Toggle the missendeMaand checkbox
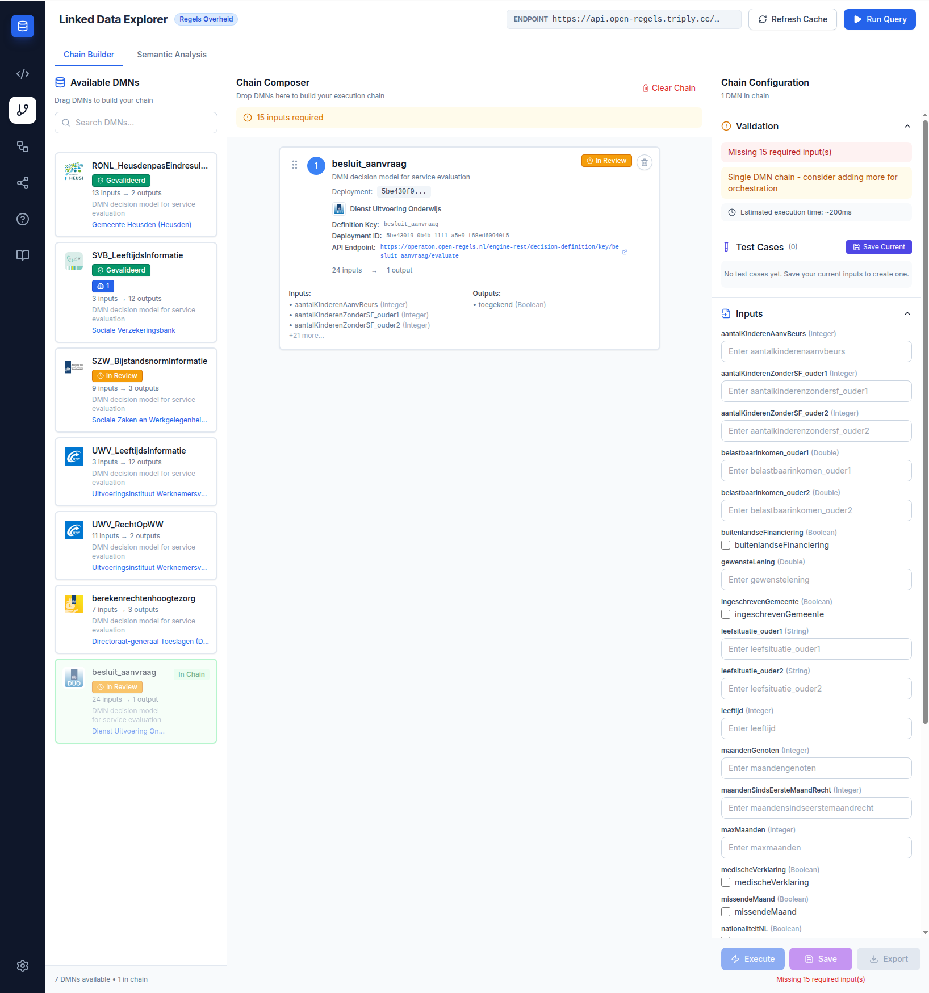The width and height of the screenshot is (929, 993). [726, 912]
